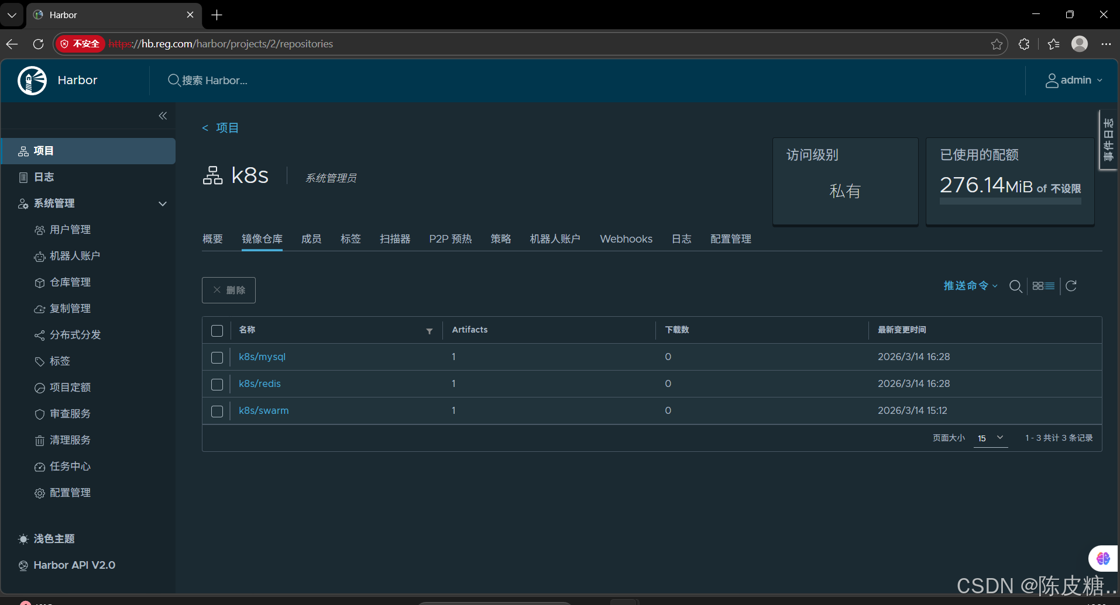Collapse the 系统管理 sidebar section

click(163, 203)
